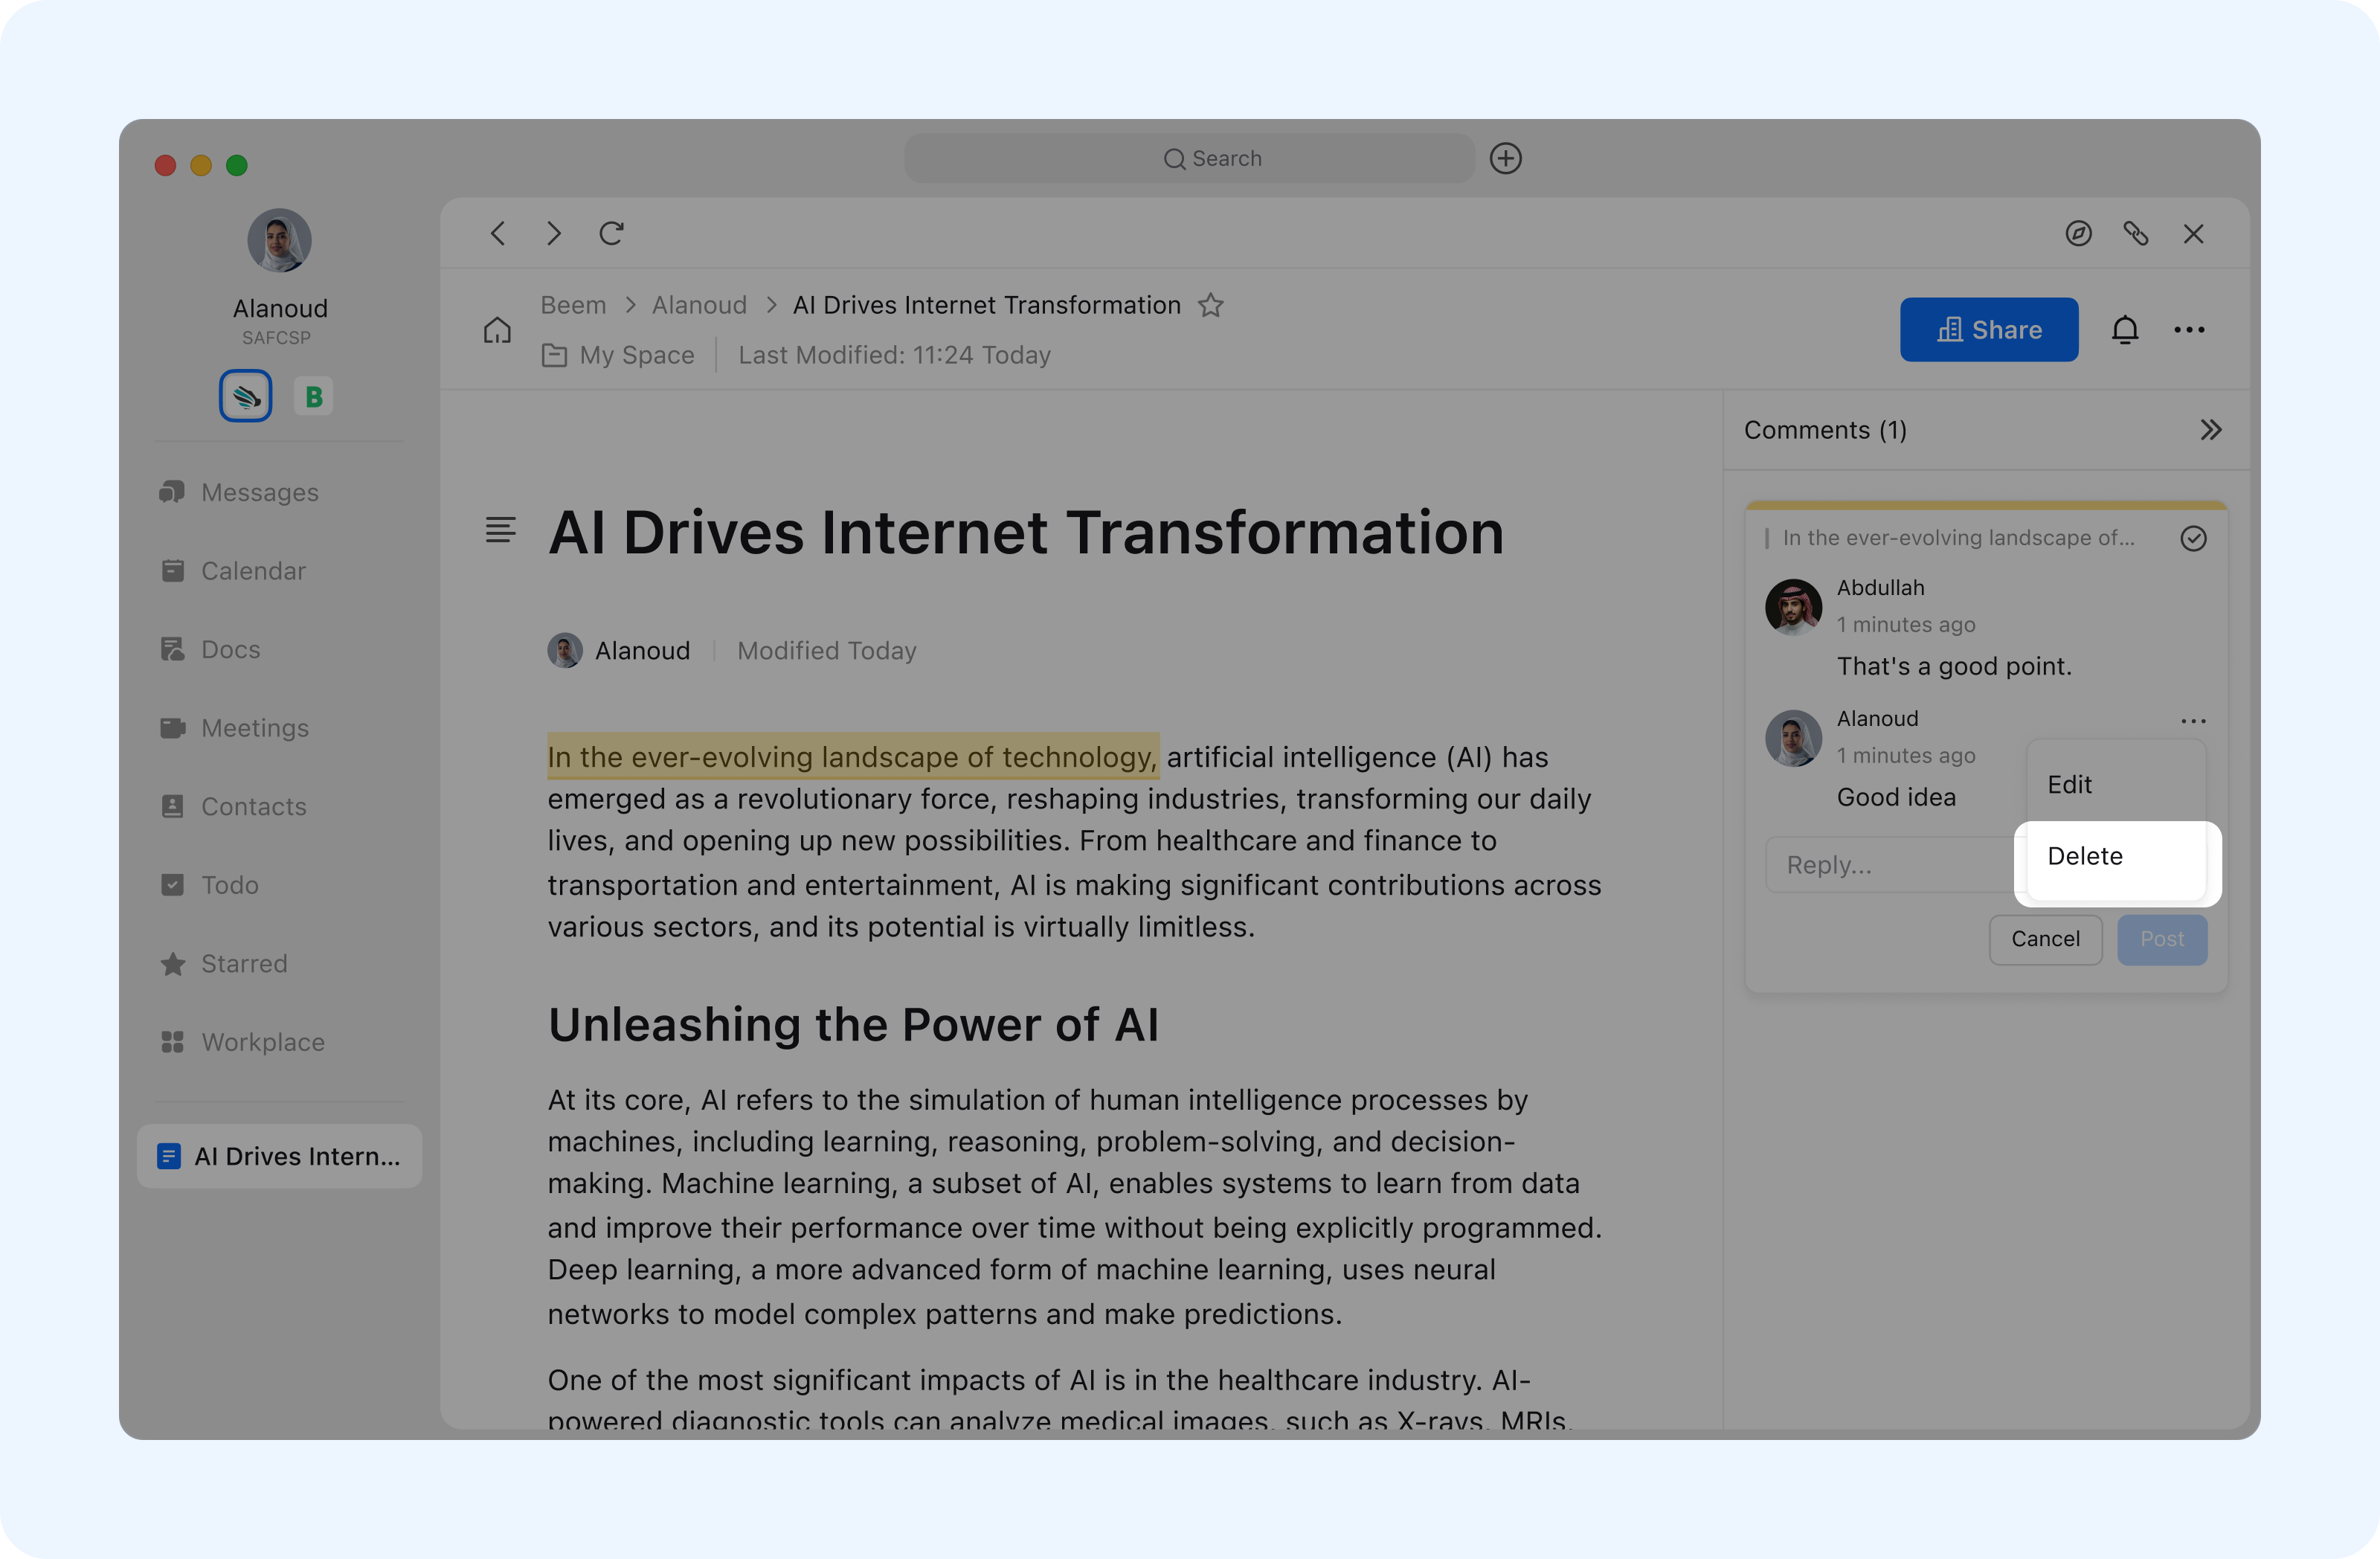Open the document more options menu
The height and width of the screenshot is (1559, 2380).
2189,330
